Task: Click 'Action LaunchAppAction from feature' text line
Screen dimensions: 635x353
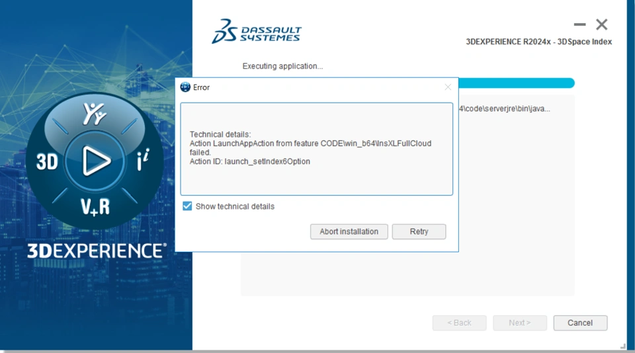Action: point(310,143)
